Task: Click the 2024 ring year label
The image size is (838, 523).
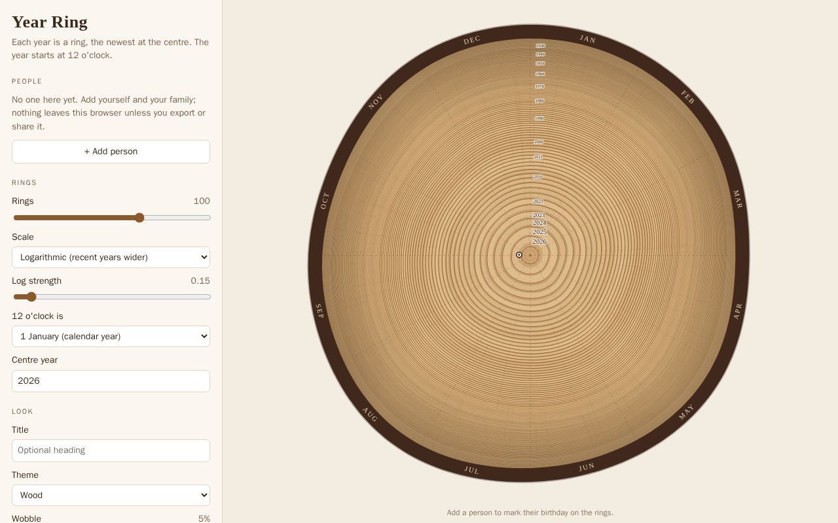Action: (x=539, y=223)
